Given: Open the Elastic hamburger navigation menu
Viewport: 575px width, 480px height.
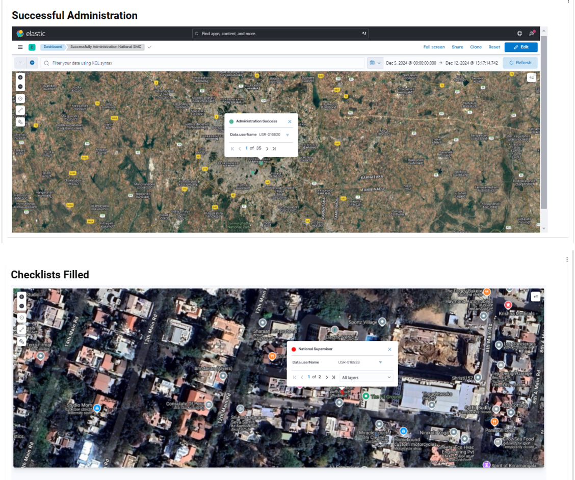Looking at the screenshot, I should (x=20, y=47).
